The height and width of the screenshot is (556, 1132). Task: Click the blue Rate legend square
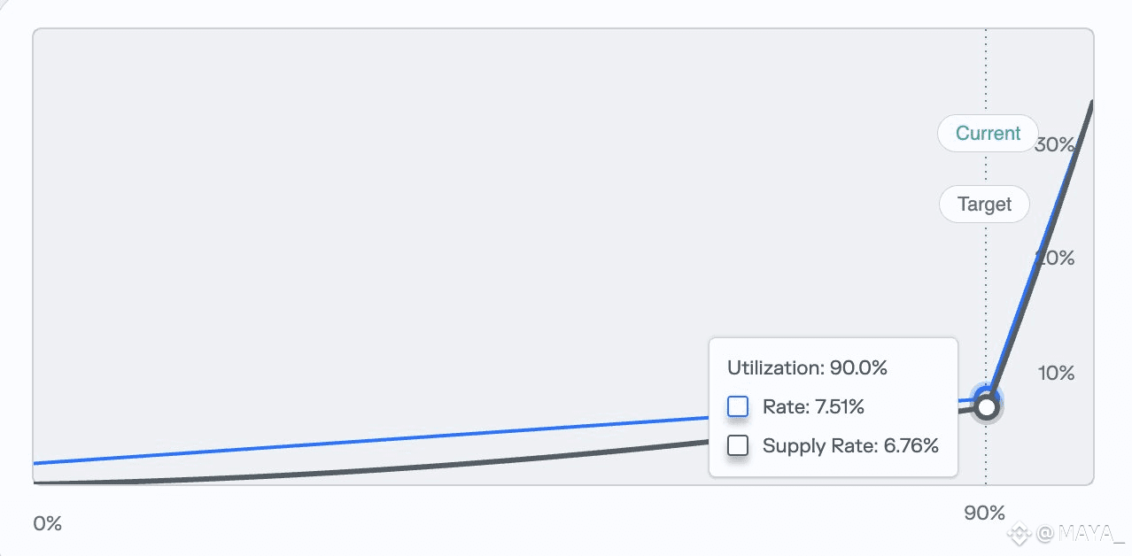(738, 406)
